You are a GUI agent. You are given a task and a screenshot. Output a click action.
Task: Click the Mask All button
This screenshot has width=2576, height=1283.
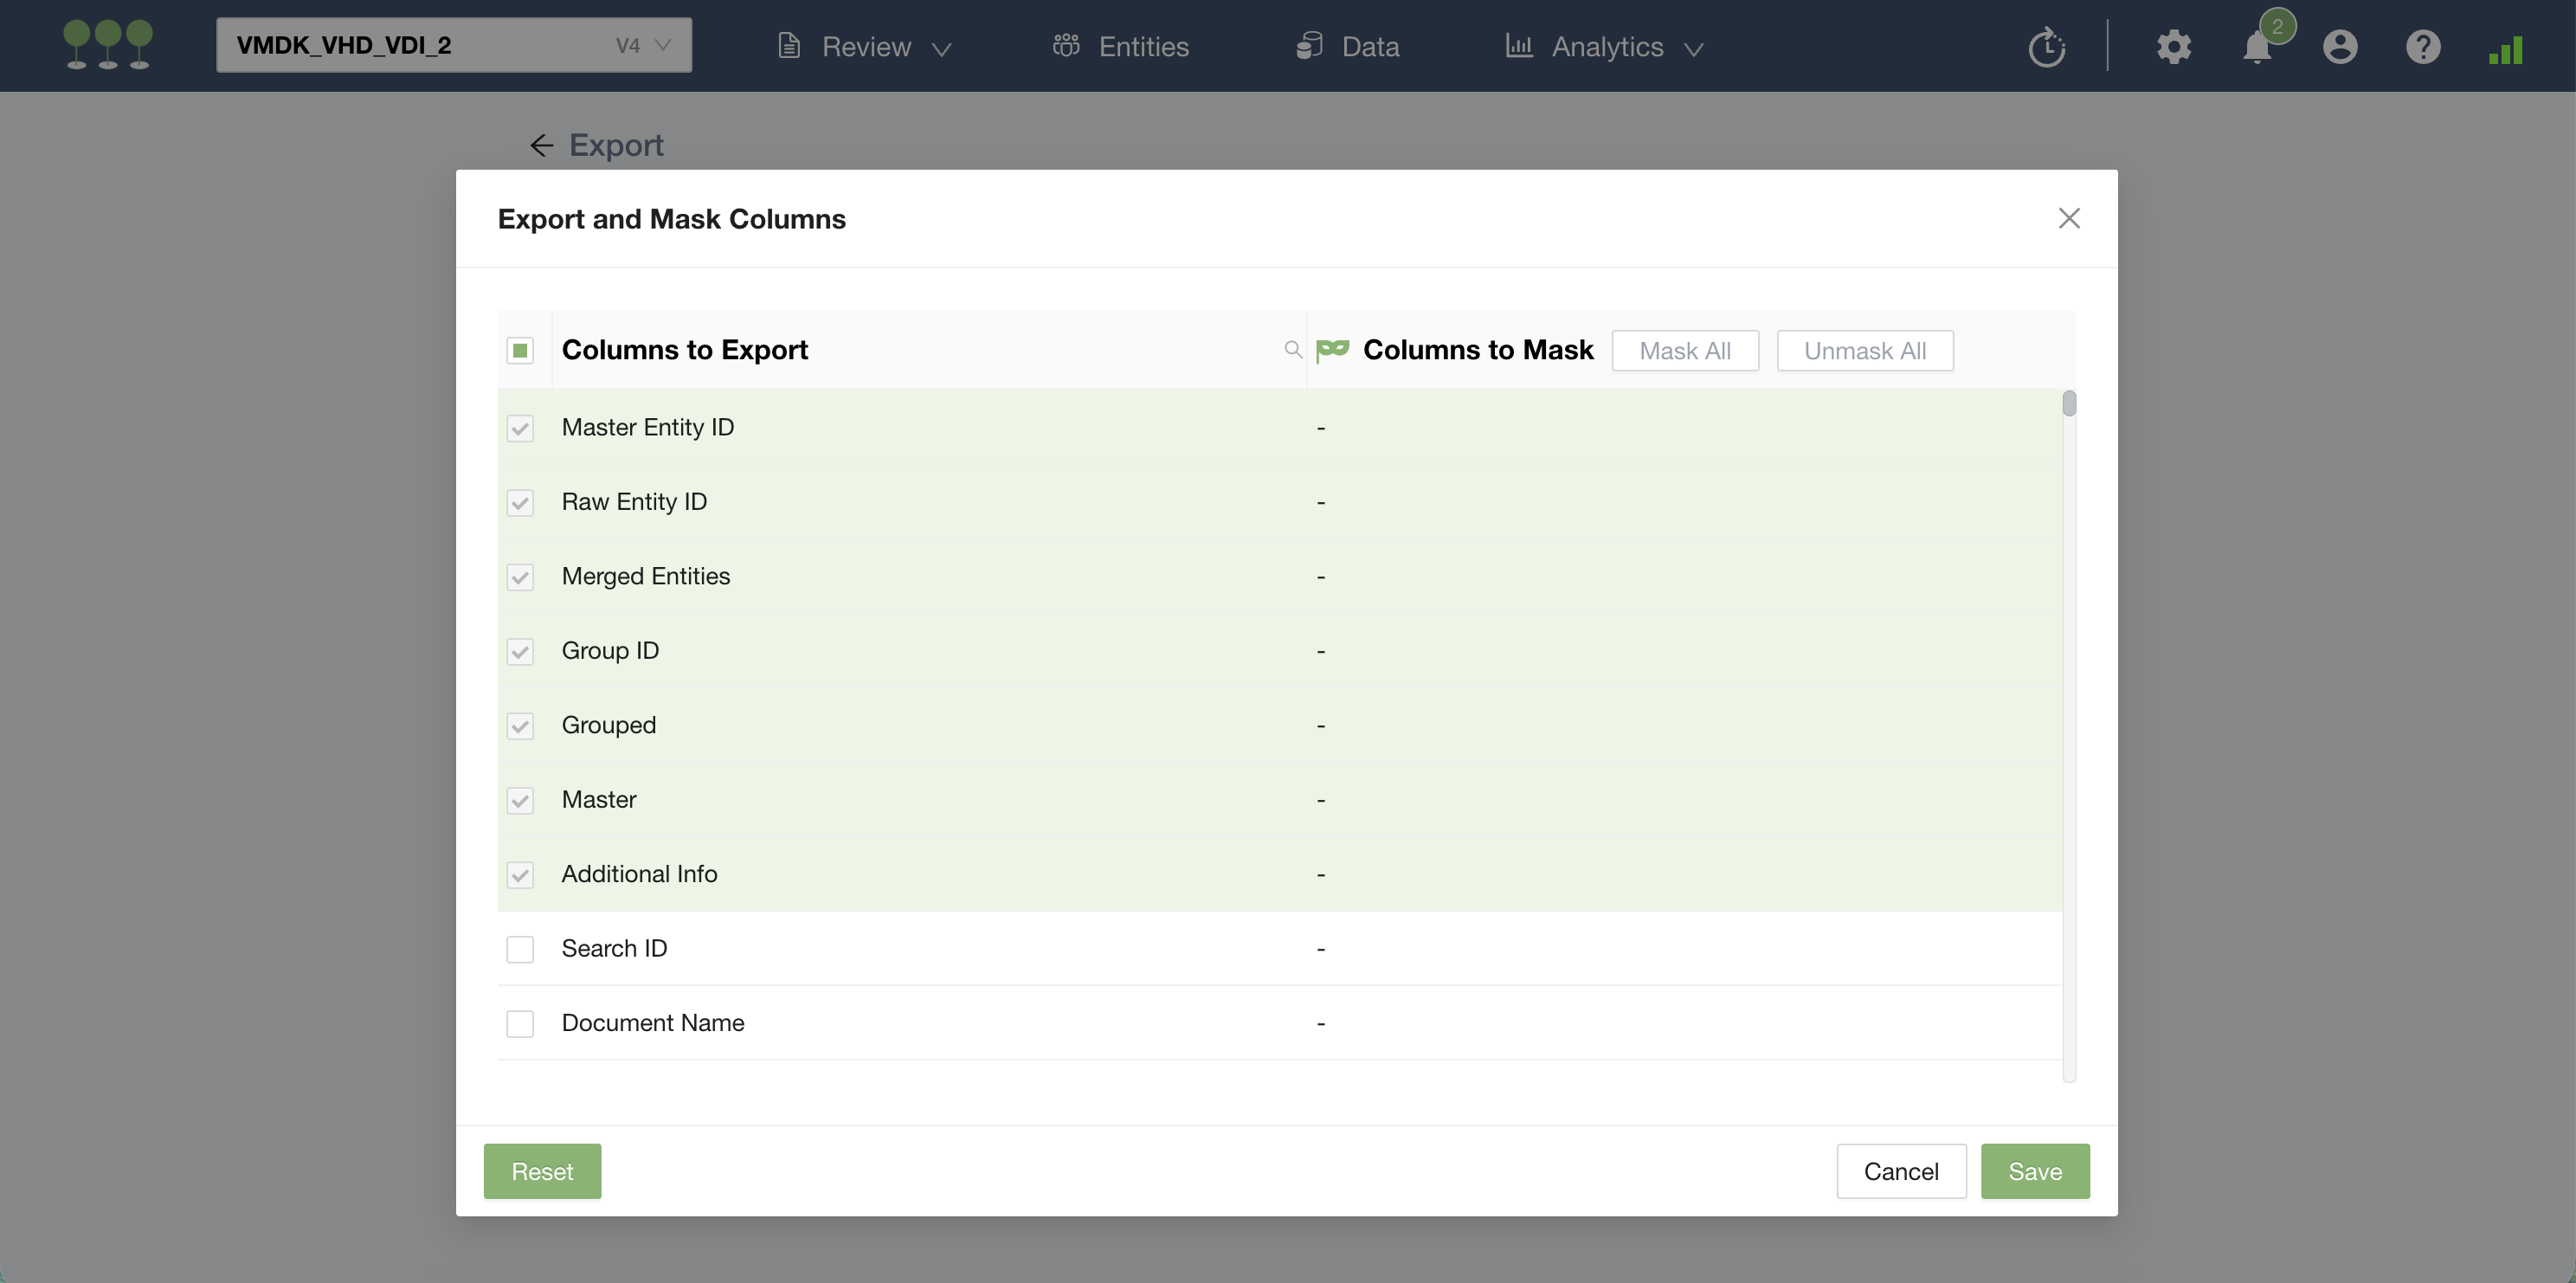[x=1684, y=351]
